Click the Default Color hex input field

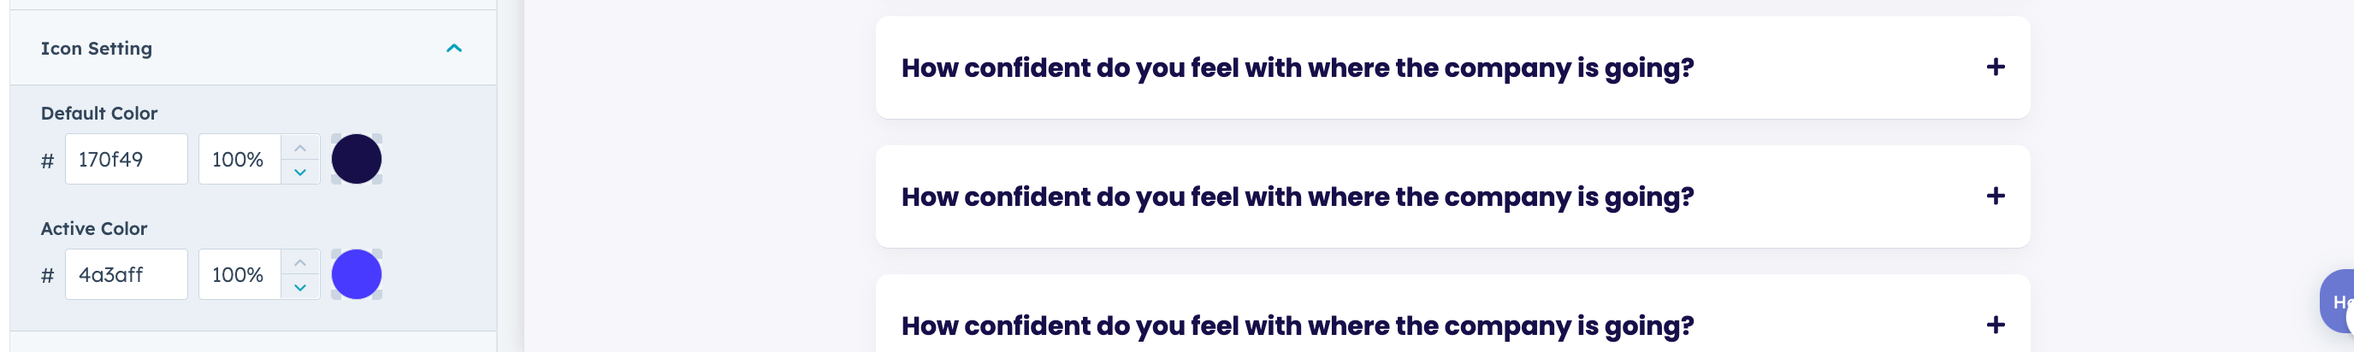pyautogui.click(x=126, y=160)
